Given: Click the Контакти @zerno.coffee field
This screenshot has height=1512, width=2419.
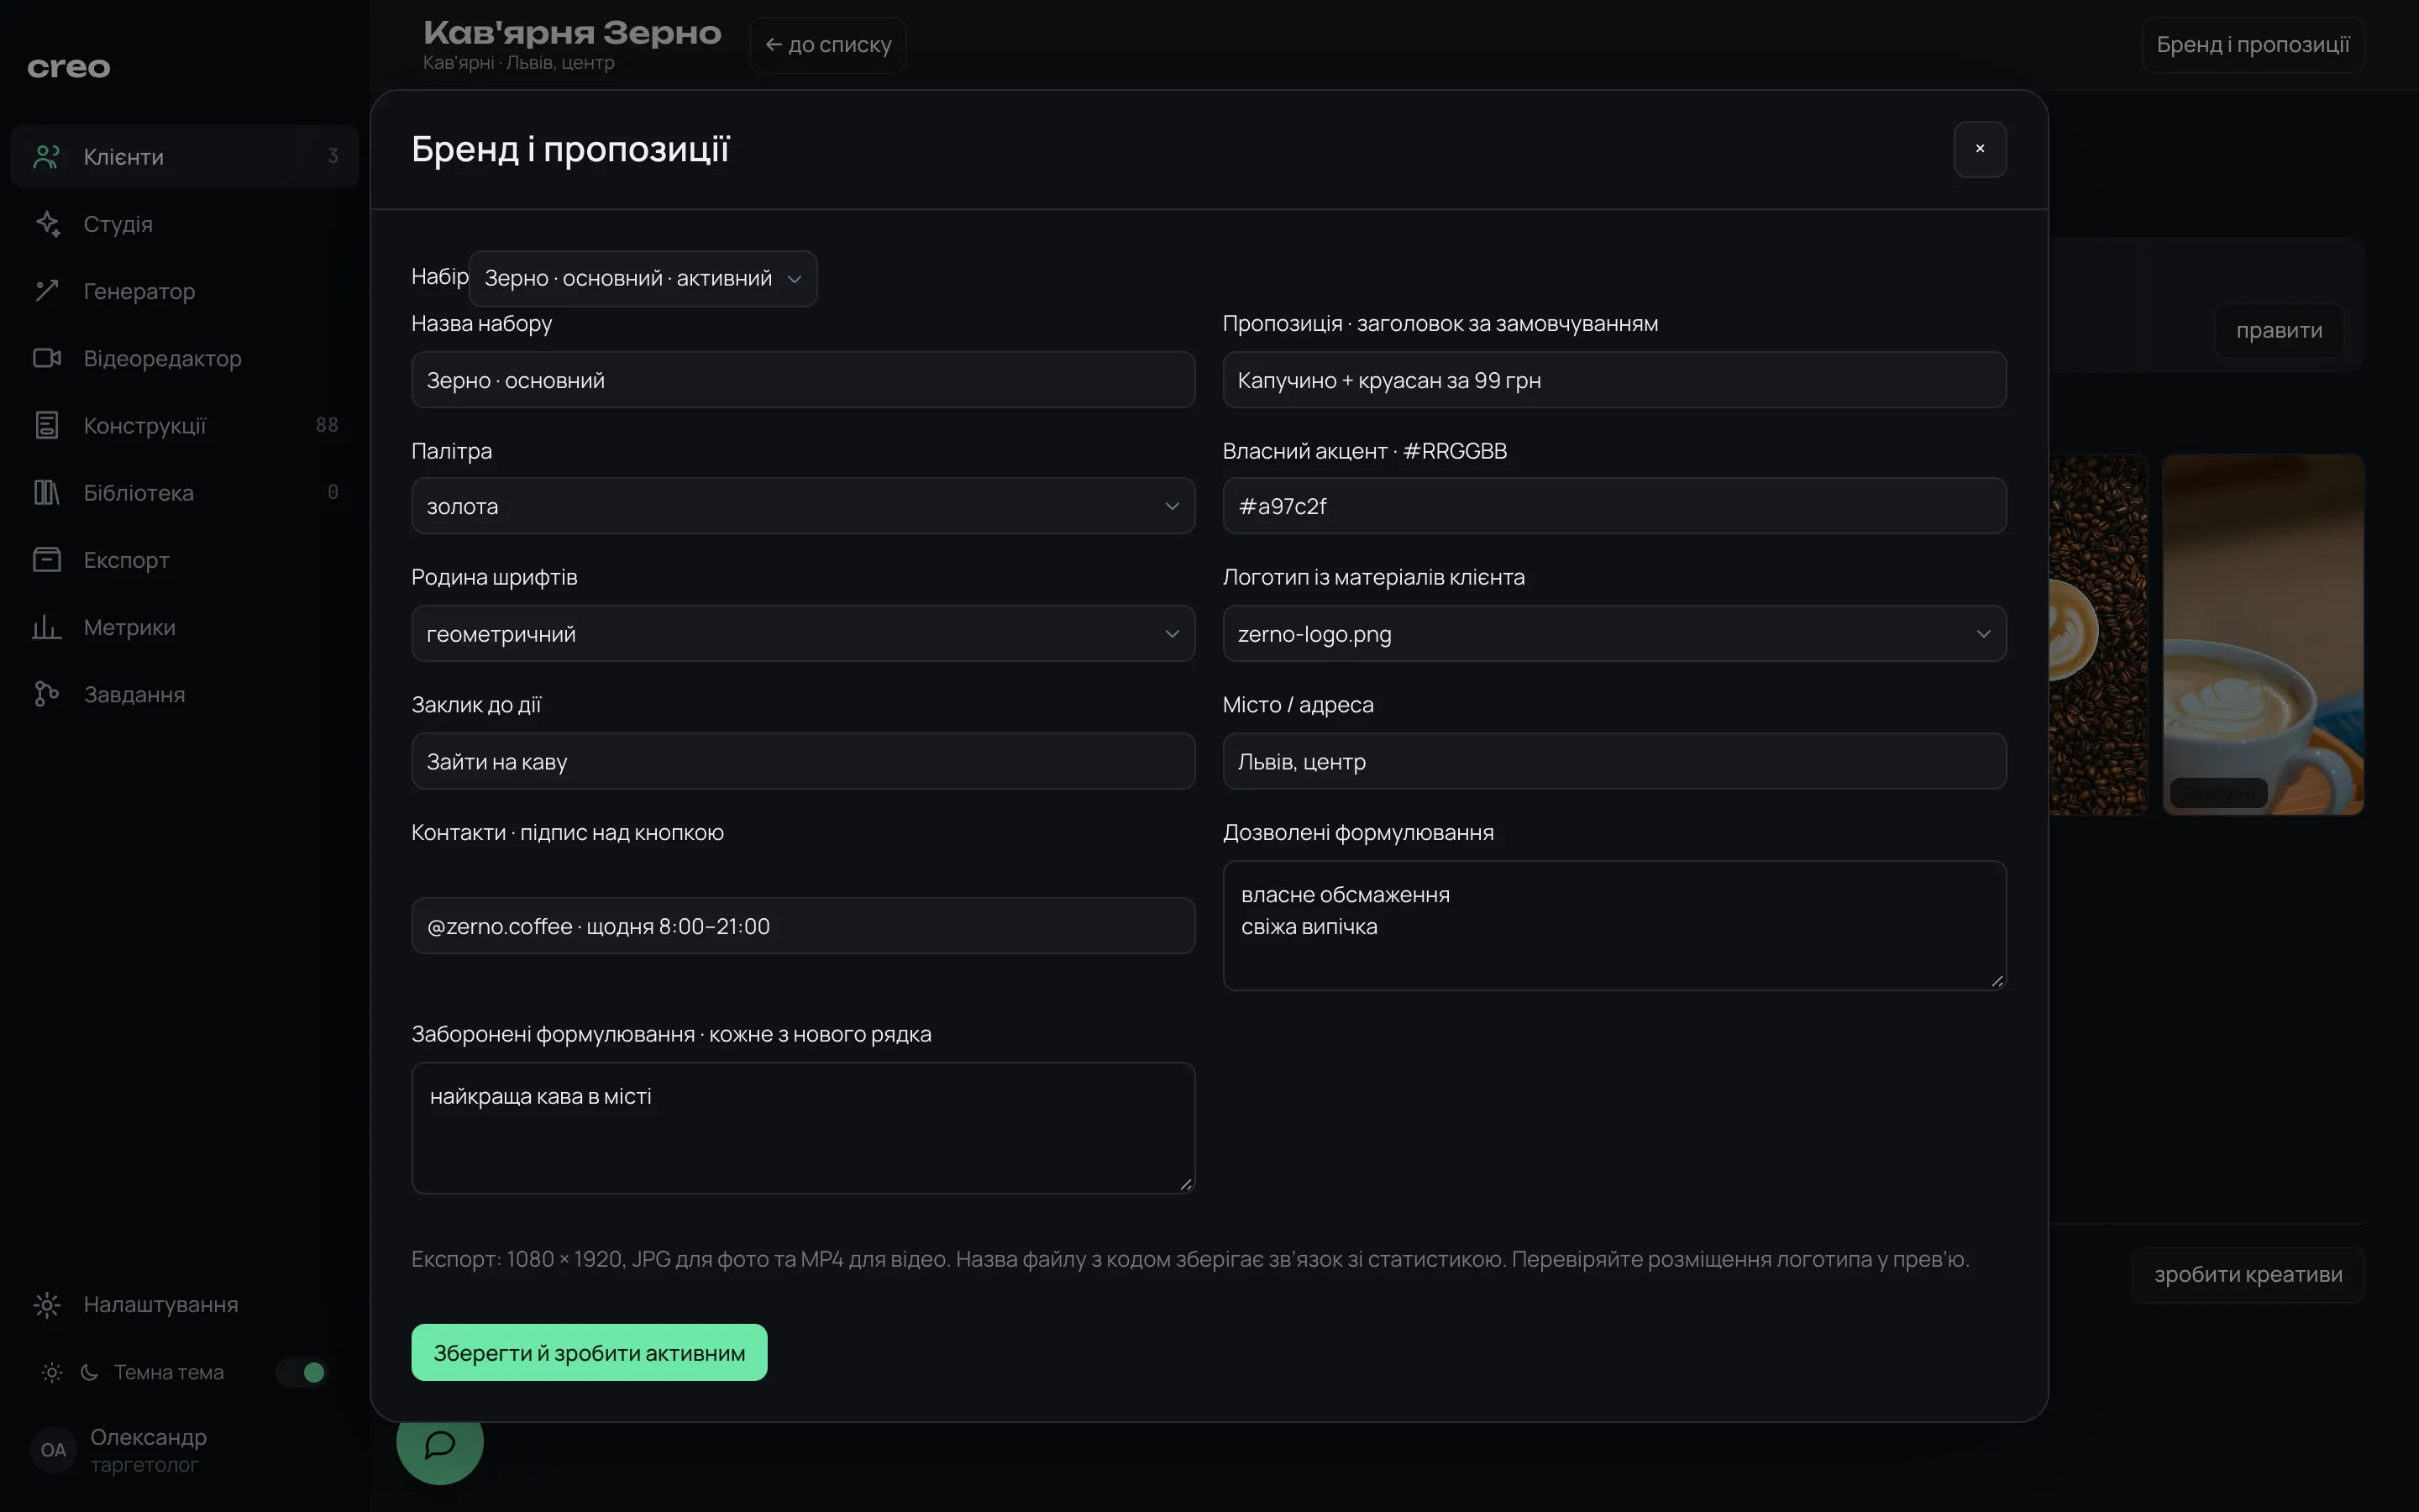Looking at the screenshot, I should click(803, 925).
